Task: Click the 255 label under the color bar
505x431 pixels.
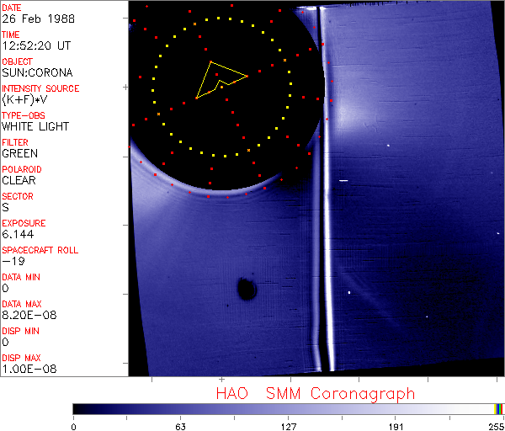Action: click(x=495, y=425)
